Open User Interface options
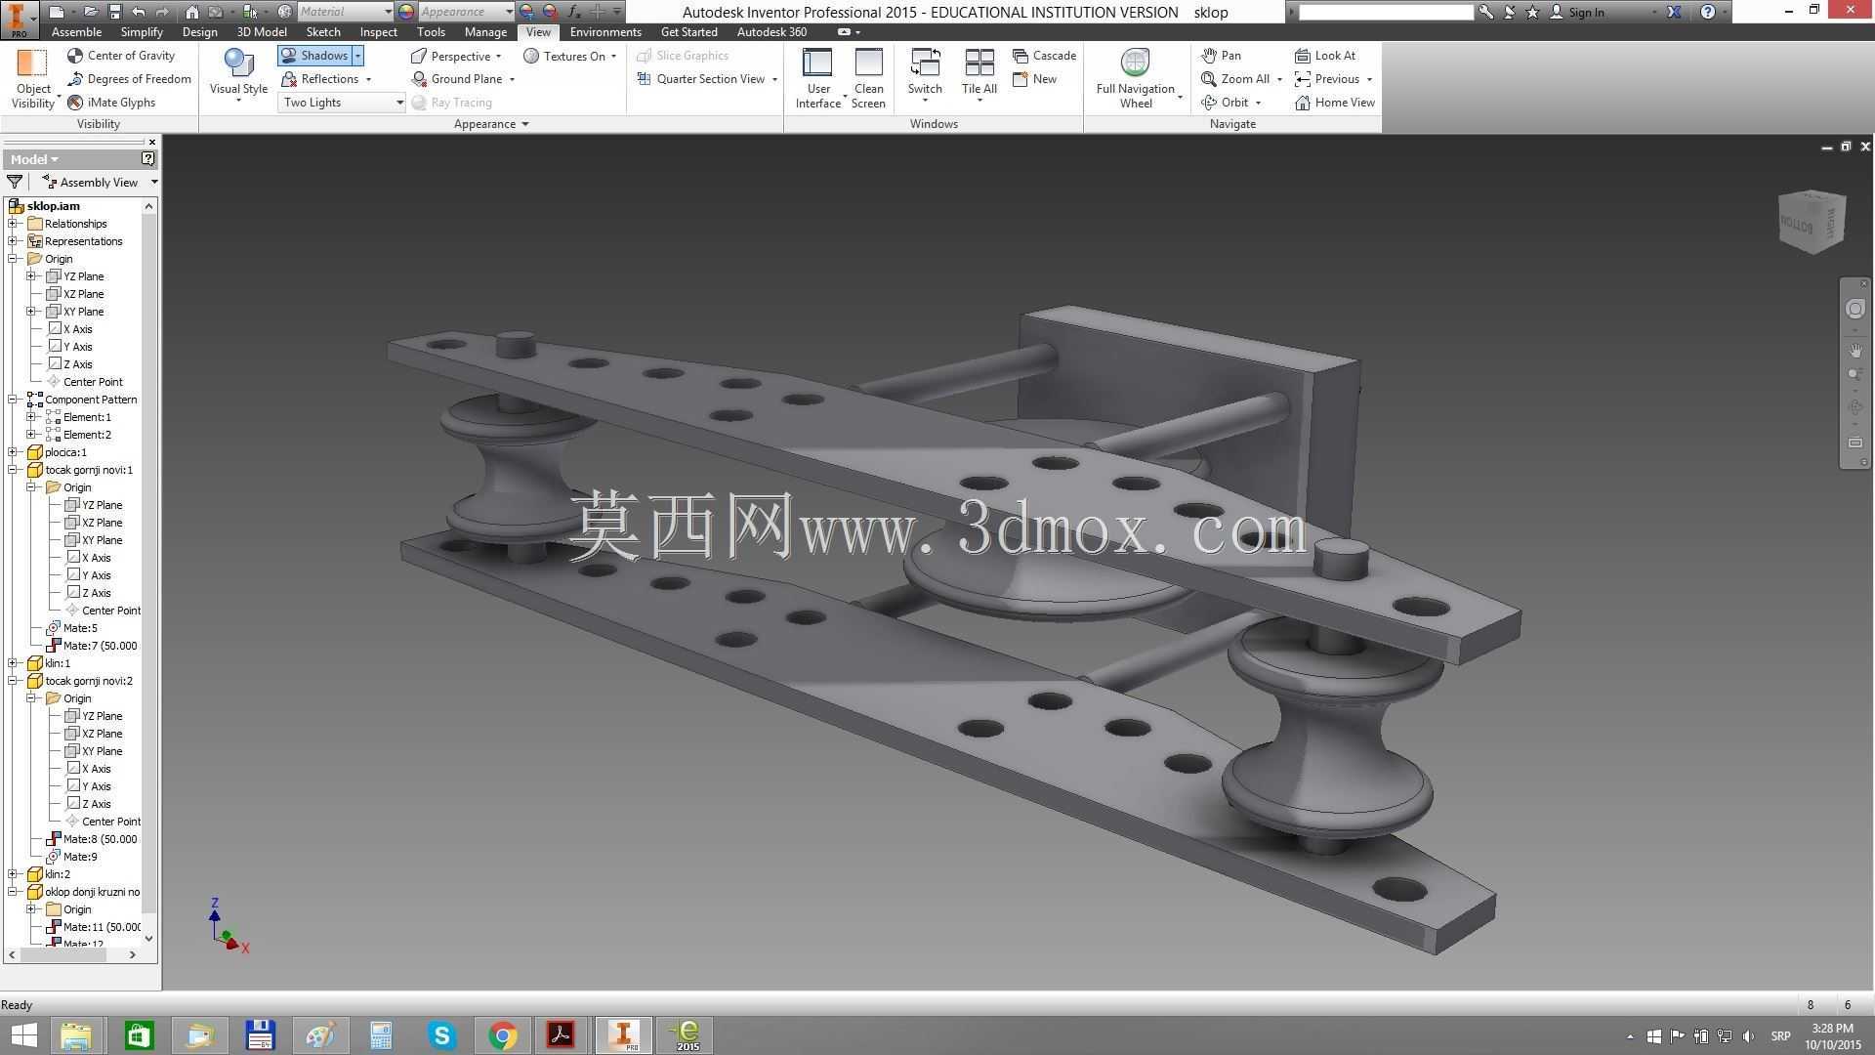Image resolution: width=1875 pixels, height=1055 pixels. pos(817,78)
